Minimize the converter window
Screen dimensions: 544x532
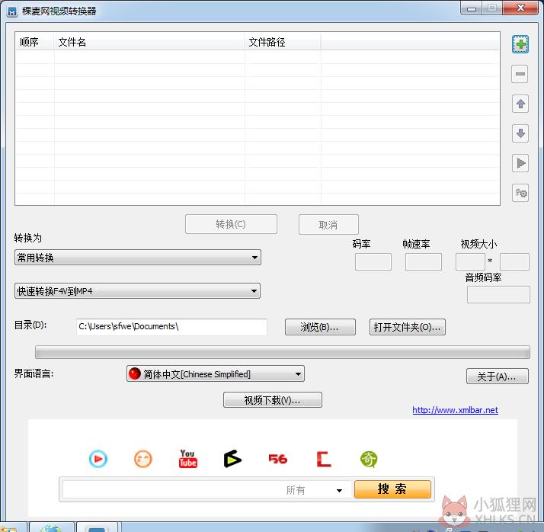[471, 8]
